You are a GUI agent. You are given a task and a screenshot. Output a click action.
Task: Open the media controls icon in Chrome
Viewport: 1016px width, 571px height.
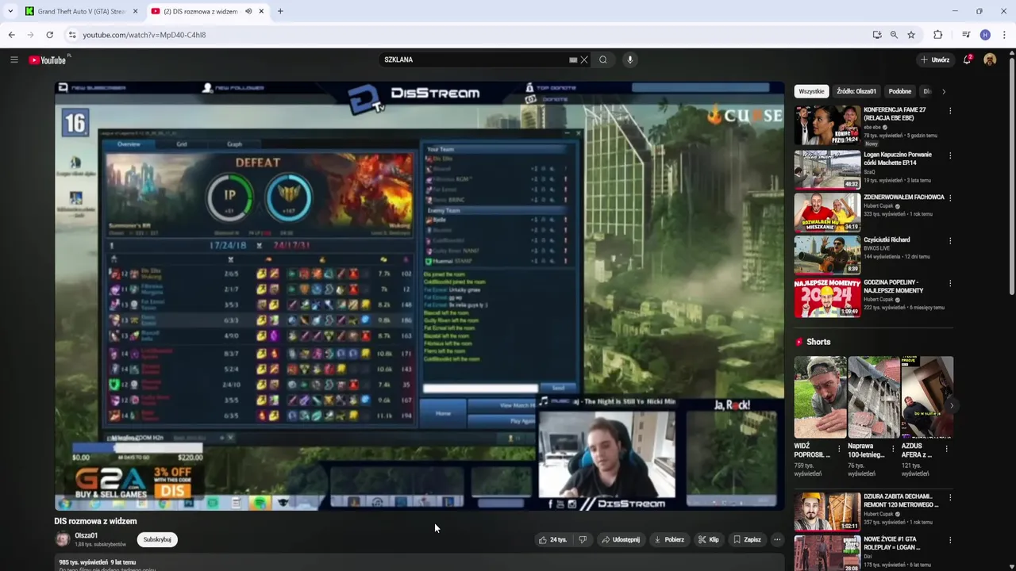pos(966,35)
